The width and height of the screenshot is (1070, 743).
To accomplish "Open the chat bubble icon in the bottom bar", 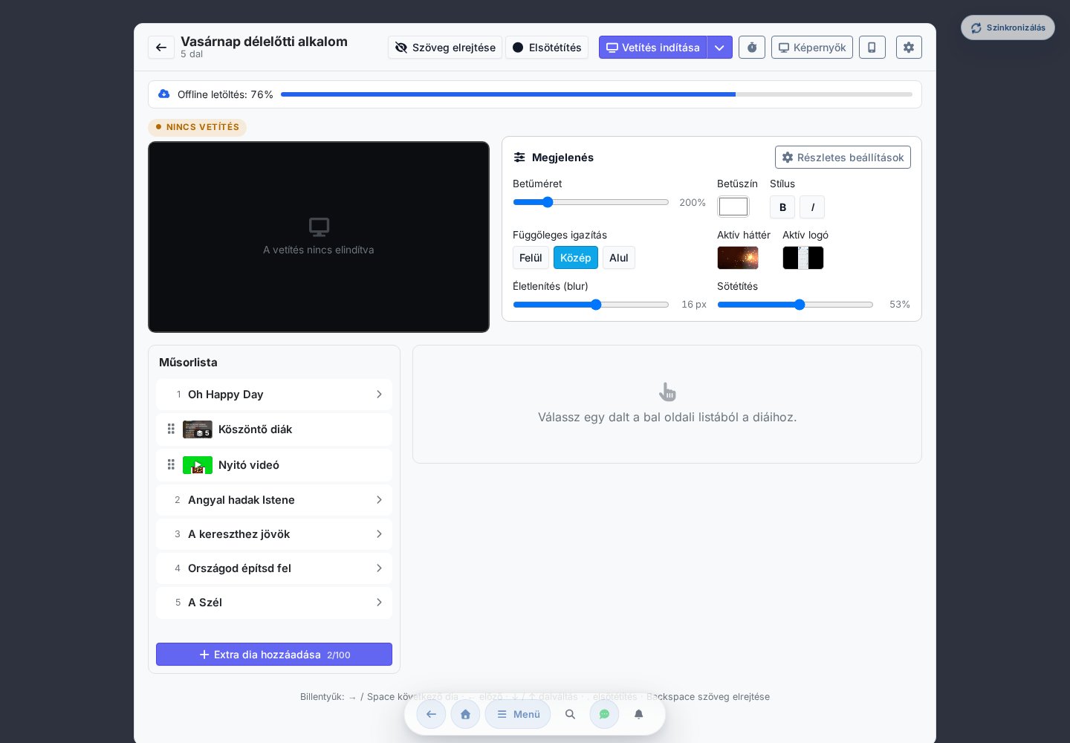I will tap(604, 714).
